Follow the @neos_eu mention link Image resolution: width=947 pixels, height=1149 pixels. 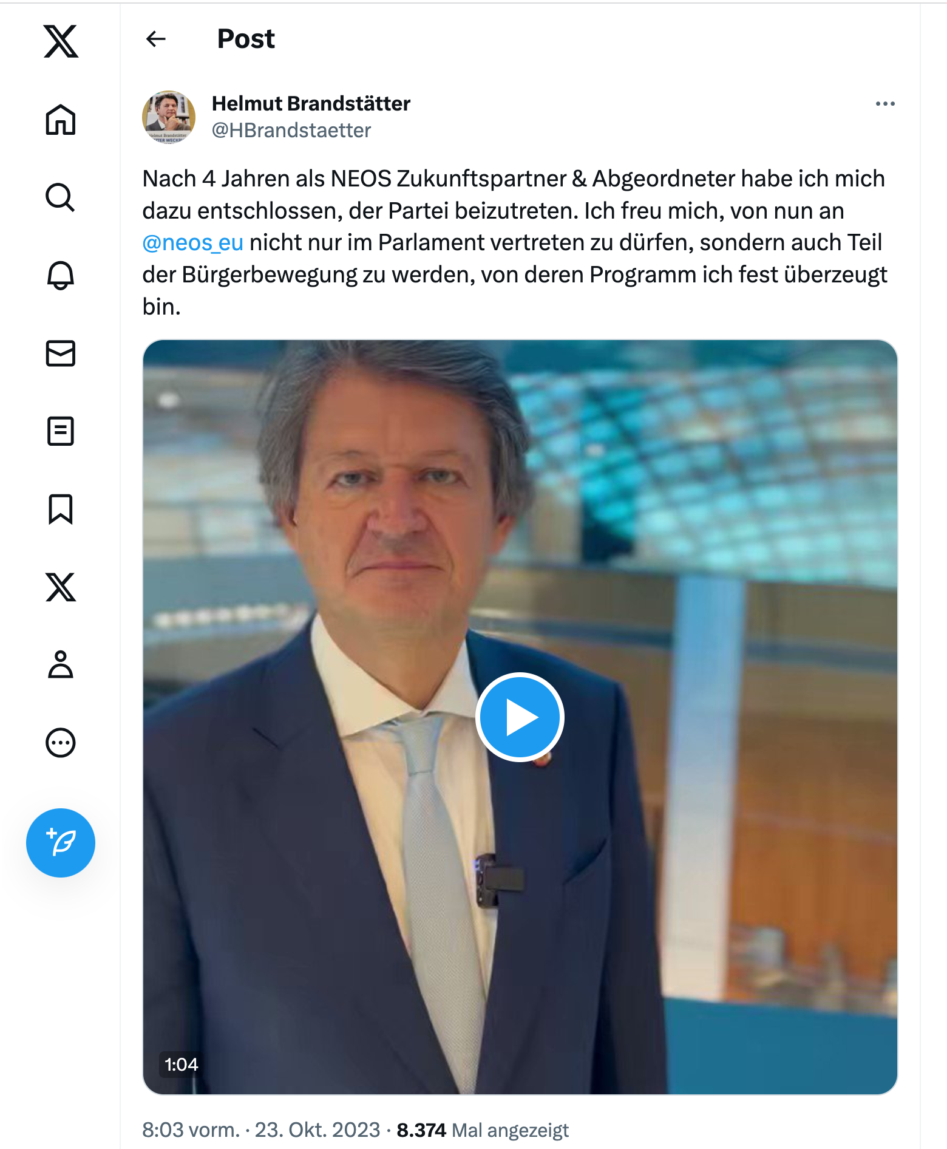pyautogui.click(x=193, y=242)
